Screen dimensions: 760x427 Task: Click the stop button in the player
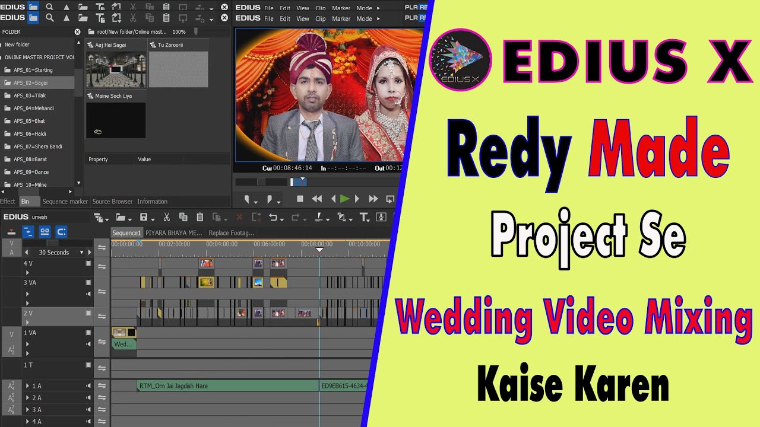click(x=300, y=199)
